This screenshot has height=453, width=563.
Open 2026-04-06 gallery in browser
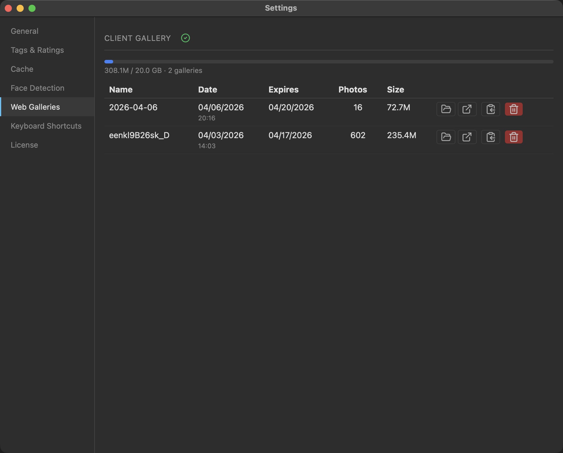tap(467, 109)
